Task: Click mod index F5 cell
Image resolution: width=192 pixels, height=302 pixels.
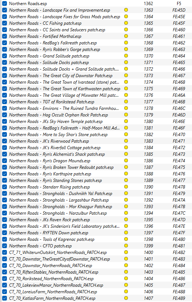Action: pyautogui.click(x=179, y=4)
